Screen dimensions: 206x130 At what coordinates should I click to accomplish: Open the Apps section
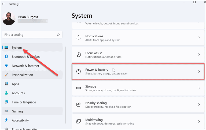click(15, 84)
